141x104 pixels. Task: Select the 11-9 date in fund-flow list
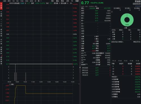point(137,61)
